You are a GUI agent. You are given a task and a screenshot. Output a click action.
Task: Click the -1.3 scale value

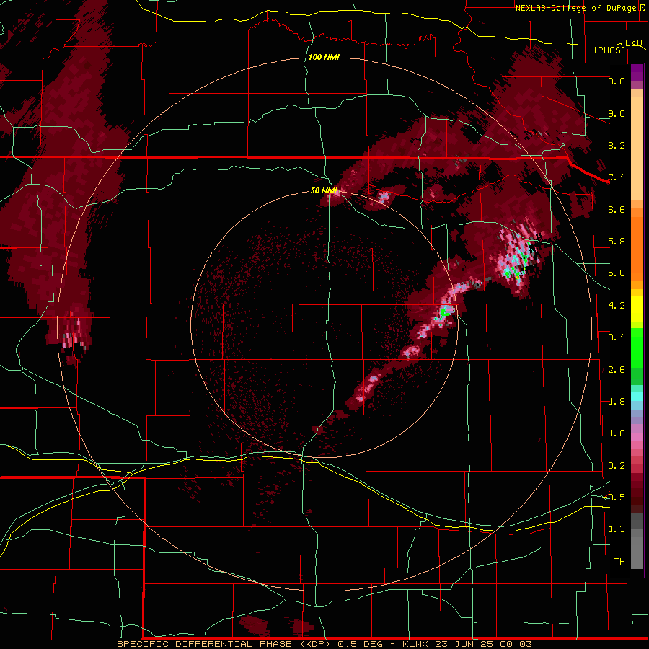coord(614,529)
